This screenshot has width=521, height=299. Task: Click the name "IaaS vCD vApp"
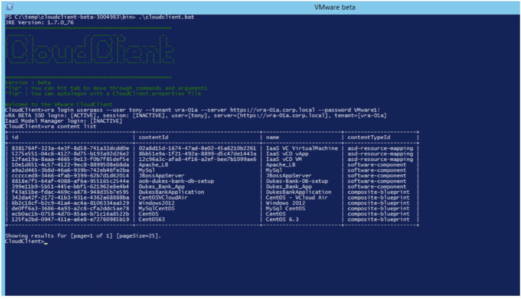click(287, 154)
